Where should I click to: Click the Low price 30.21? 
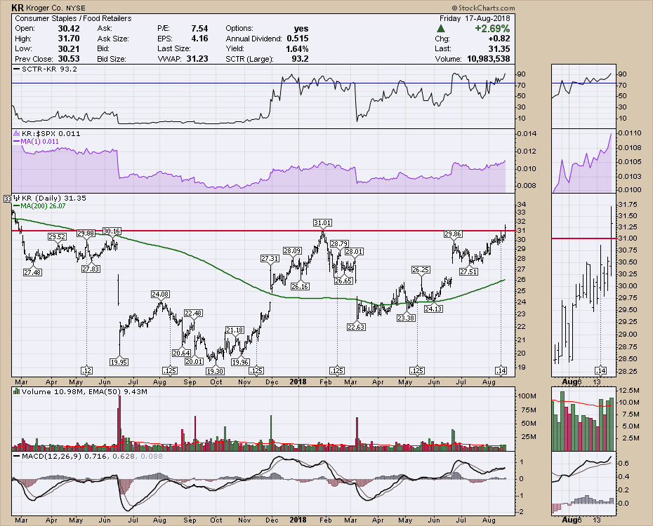tap(69, 48)
